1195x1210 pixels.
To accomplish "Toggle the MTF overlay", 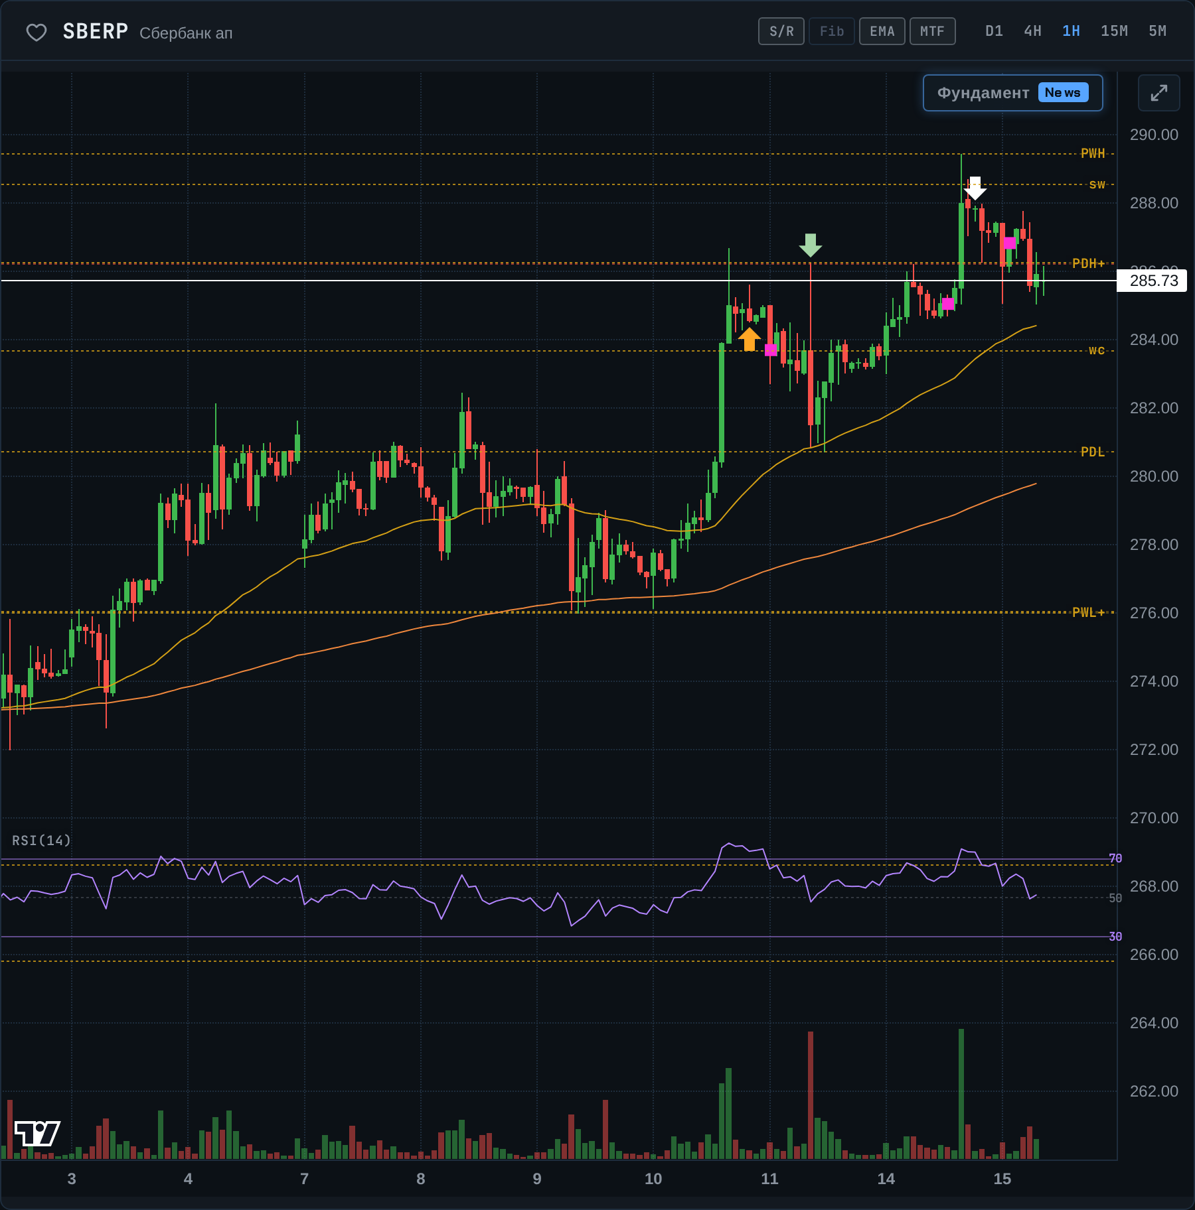I will coord(933,31).
